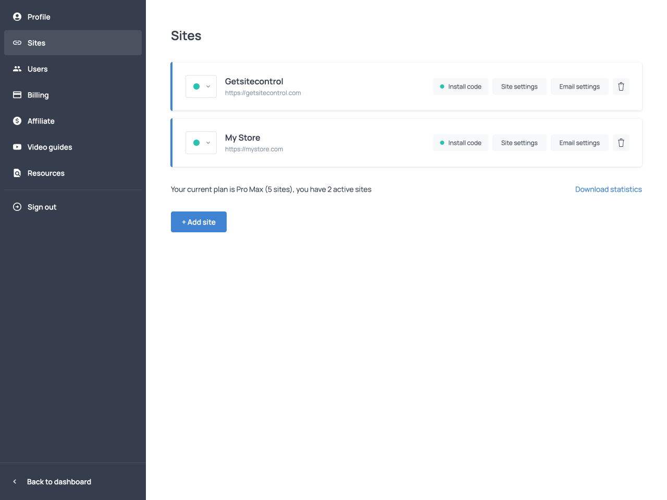Viewport: 667px width, 500px height.
Task: Click the Profile icon in sidebar
Action: 17,17
